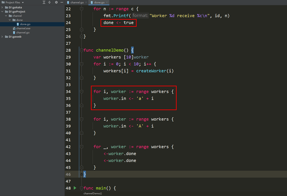Click the Go file icon beside done.go in tree
This screenshot has width=287, height=196.
click(18, 24)
